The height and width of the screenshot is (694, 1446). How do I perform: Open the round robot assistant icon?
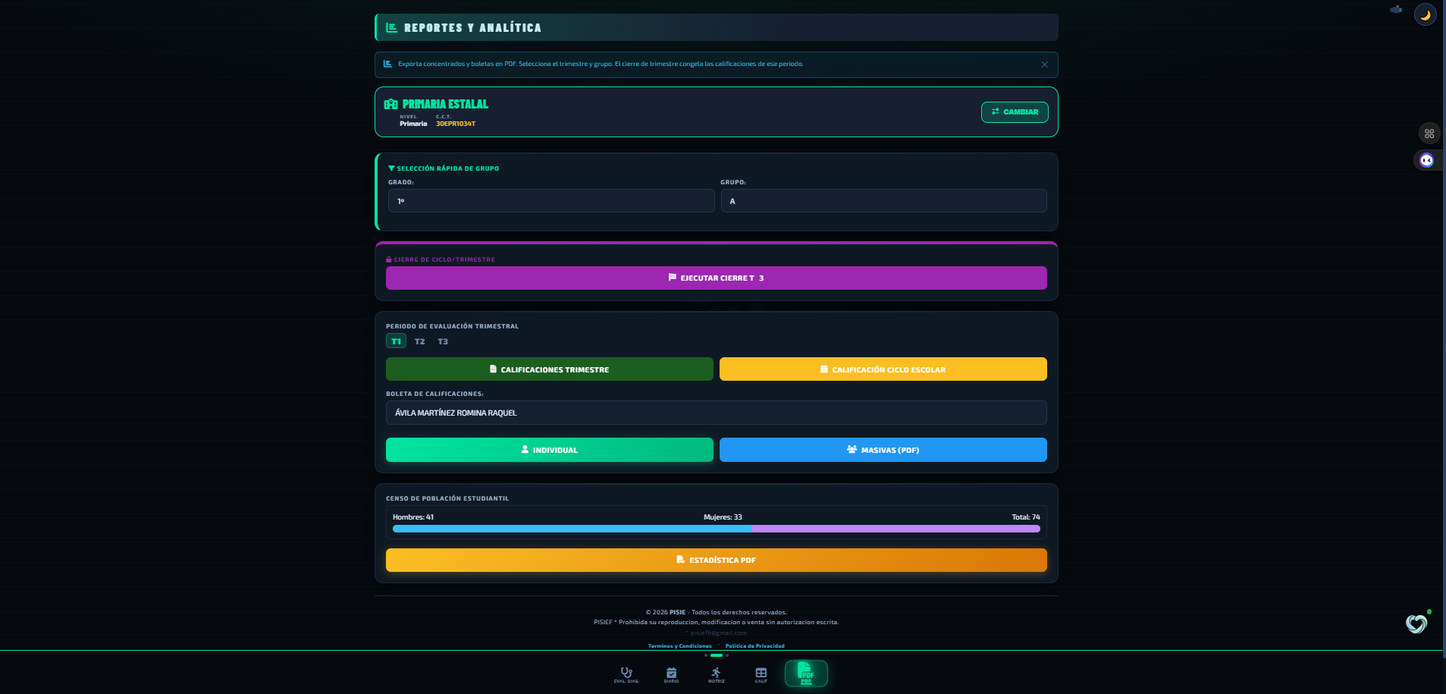pyautogui.click(x=1426, y=160)
